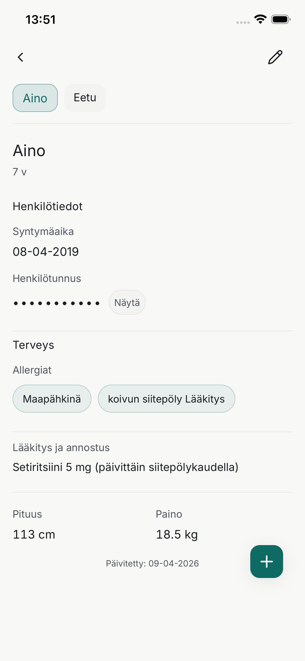Tap the Päivitetty date text
This screenshot has width=305, height=661.
tap(152, 563)
